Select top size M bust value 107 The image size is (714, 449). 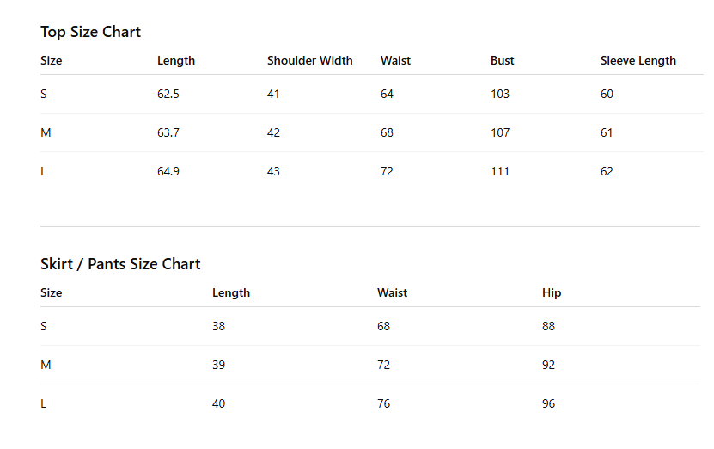pyautogui.click(x=500, y=132)
